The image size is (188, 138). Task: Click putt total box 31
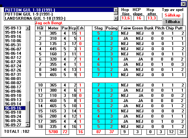point(182,132)
